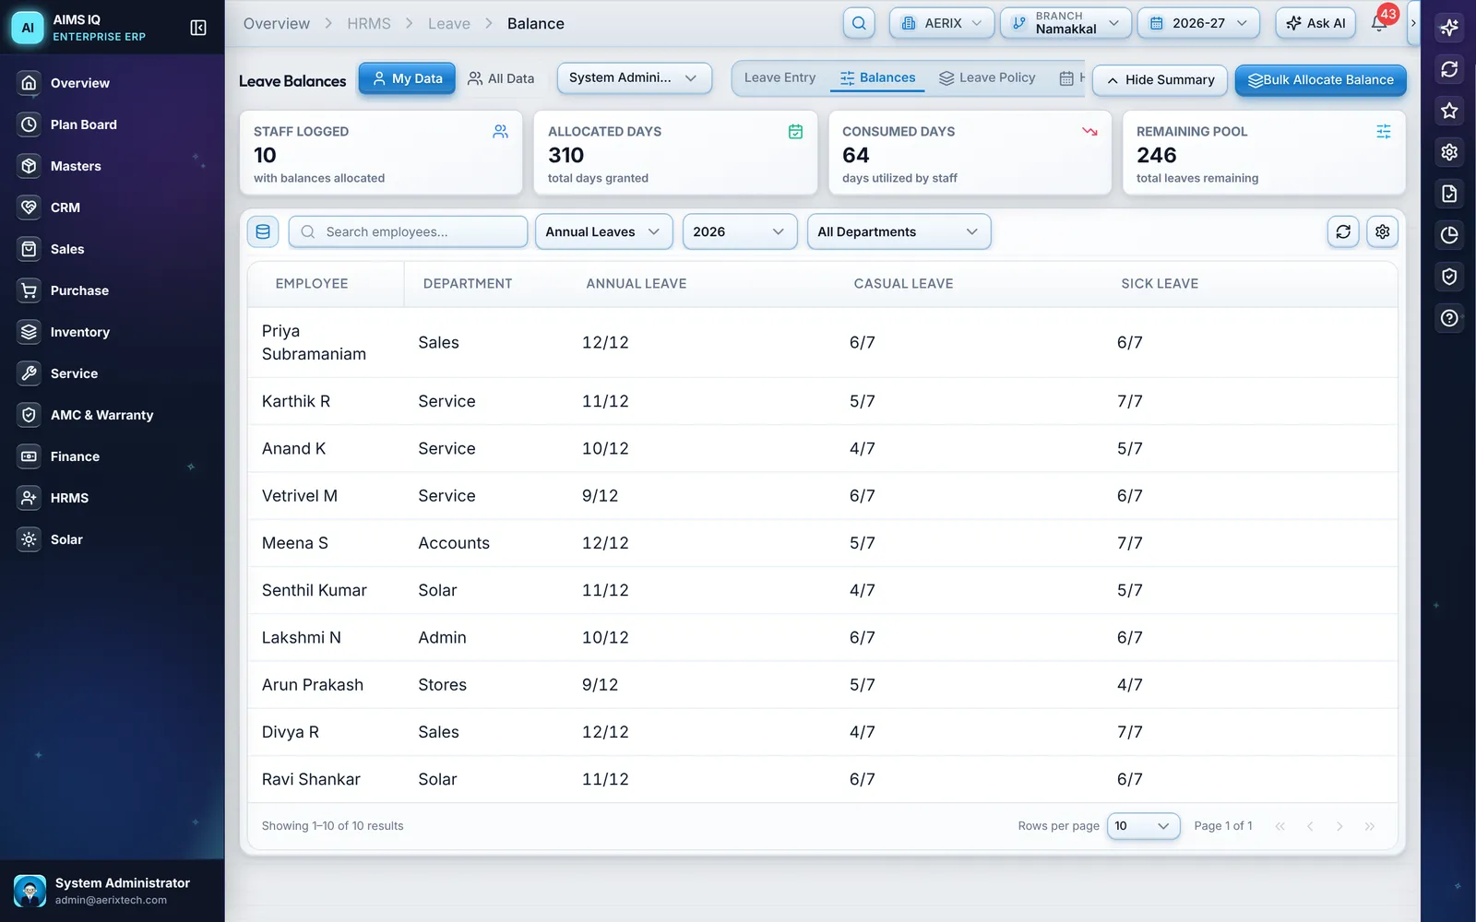
Task: Open the All Departments dropdown
Action: [x=899, y=231]
